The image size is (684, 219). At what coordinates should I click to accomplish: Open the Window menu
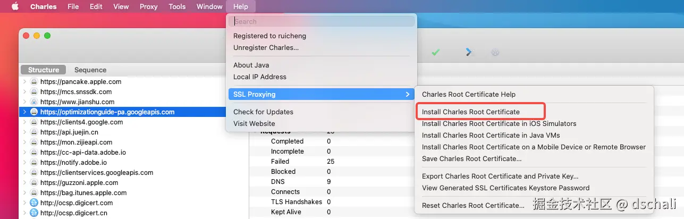209,6
